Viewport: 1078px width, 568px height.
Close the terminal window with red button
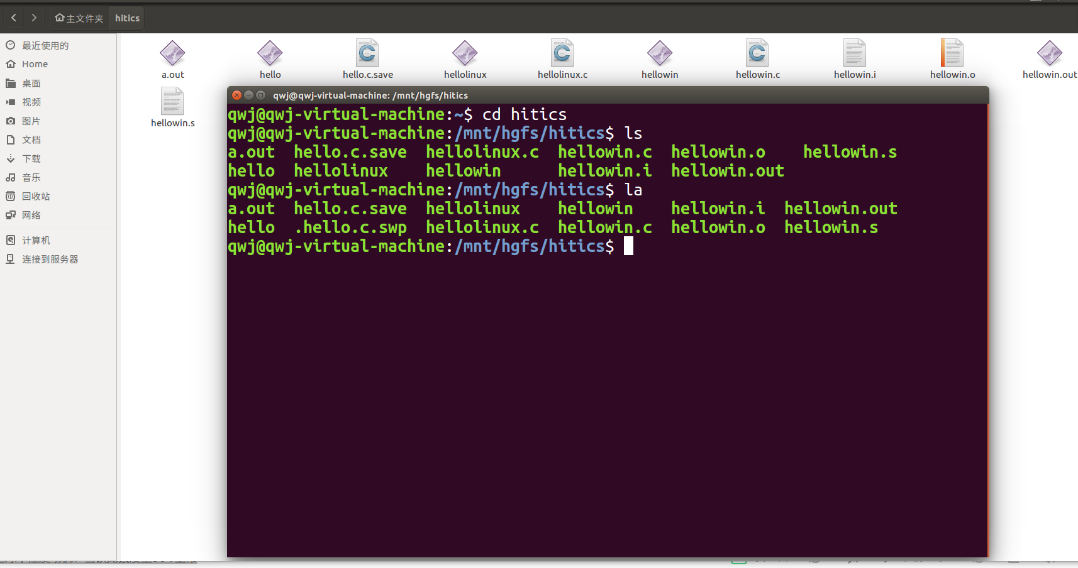click(236, 95)
